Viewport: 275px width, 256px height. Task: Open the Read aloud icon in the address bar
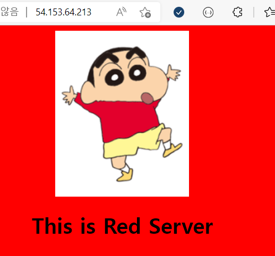(121, 12)
